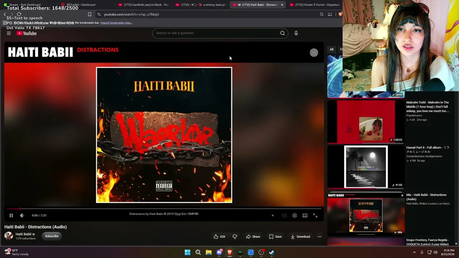Open the more actions three-dot menu
The height and width of the screenshot is (258, 459).
click(x=320, y=236)
